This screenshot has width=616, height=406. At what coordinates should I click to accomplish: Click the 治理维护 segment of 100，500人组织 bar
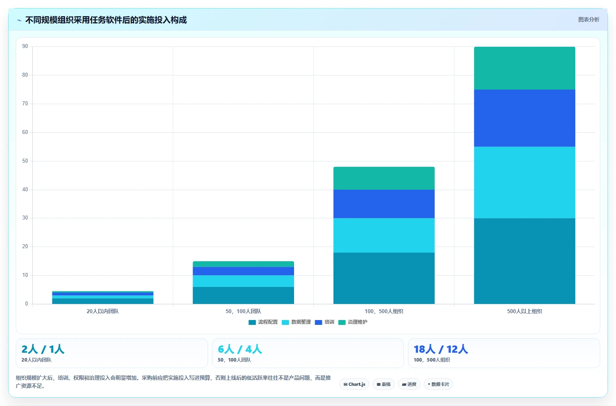pos(384,178)
